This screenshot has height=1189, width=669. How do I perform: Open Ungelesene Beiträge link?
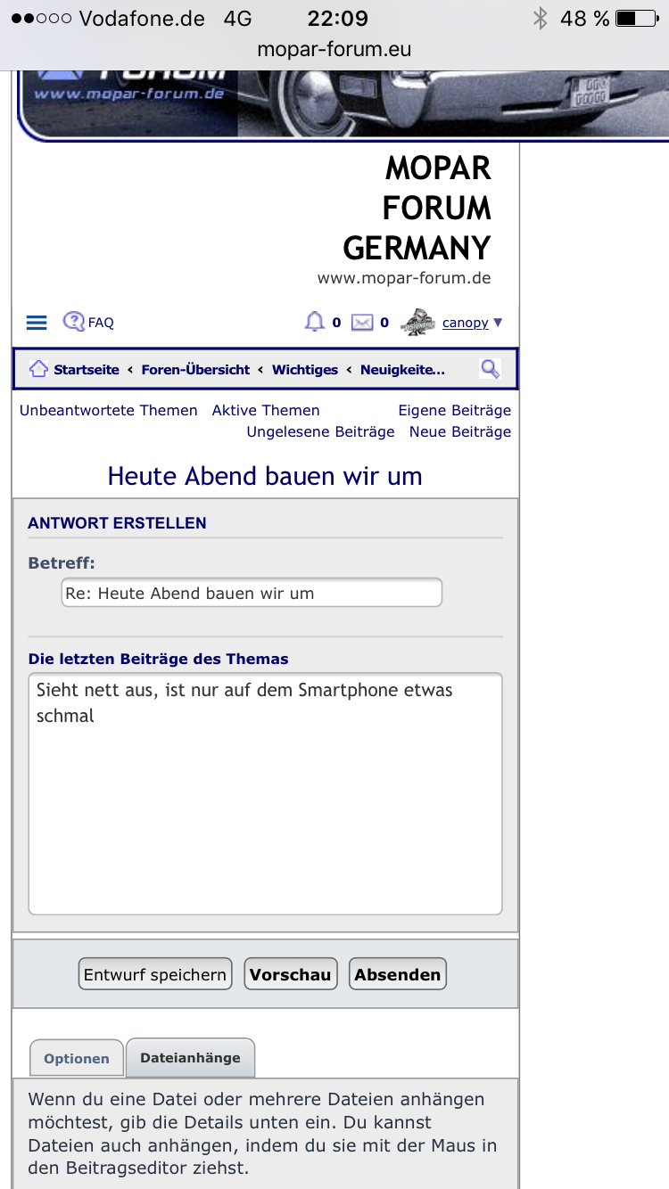point(320,432)
